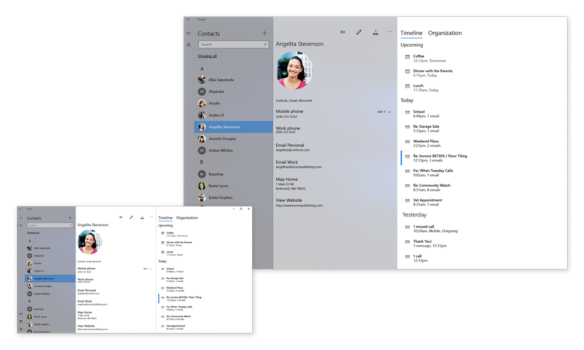Click the search magnifier icon in the large window
Image resolution: width=584 pixels, height=350 pixels.
pos(265,44)
